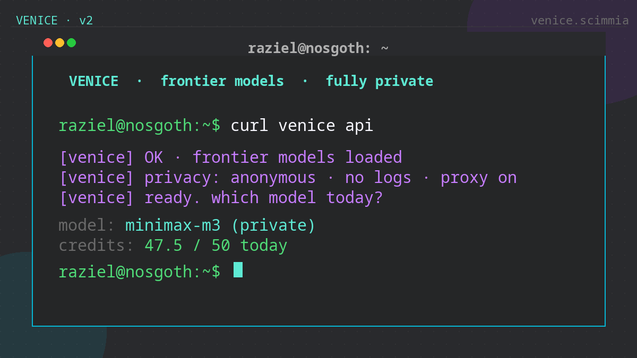
Task: Click the blinking teal cursor block
Action: pos(238,269)
